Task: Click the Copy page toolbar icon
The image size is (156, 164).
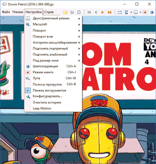Action: 79,12
